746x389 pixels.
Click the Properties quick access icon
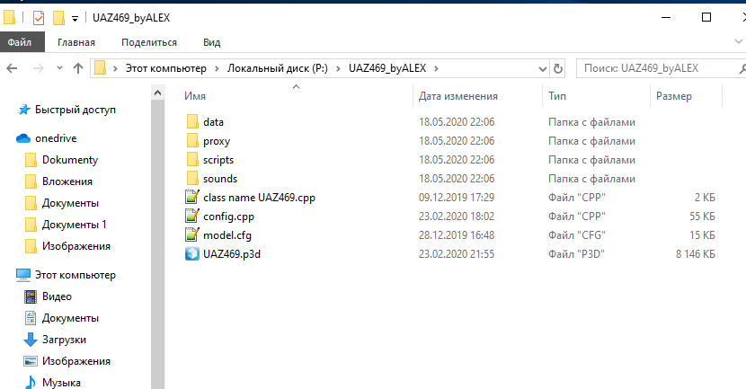click(39, 18)
